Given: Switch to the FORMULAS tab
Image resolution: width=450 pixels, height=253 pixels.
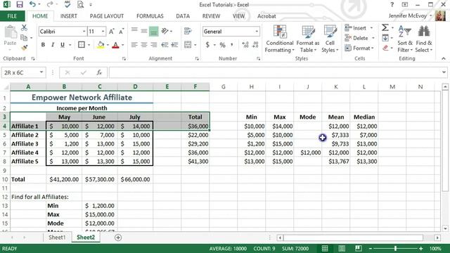Looking at the screenshot, I should point(150,16).
